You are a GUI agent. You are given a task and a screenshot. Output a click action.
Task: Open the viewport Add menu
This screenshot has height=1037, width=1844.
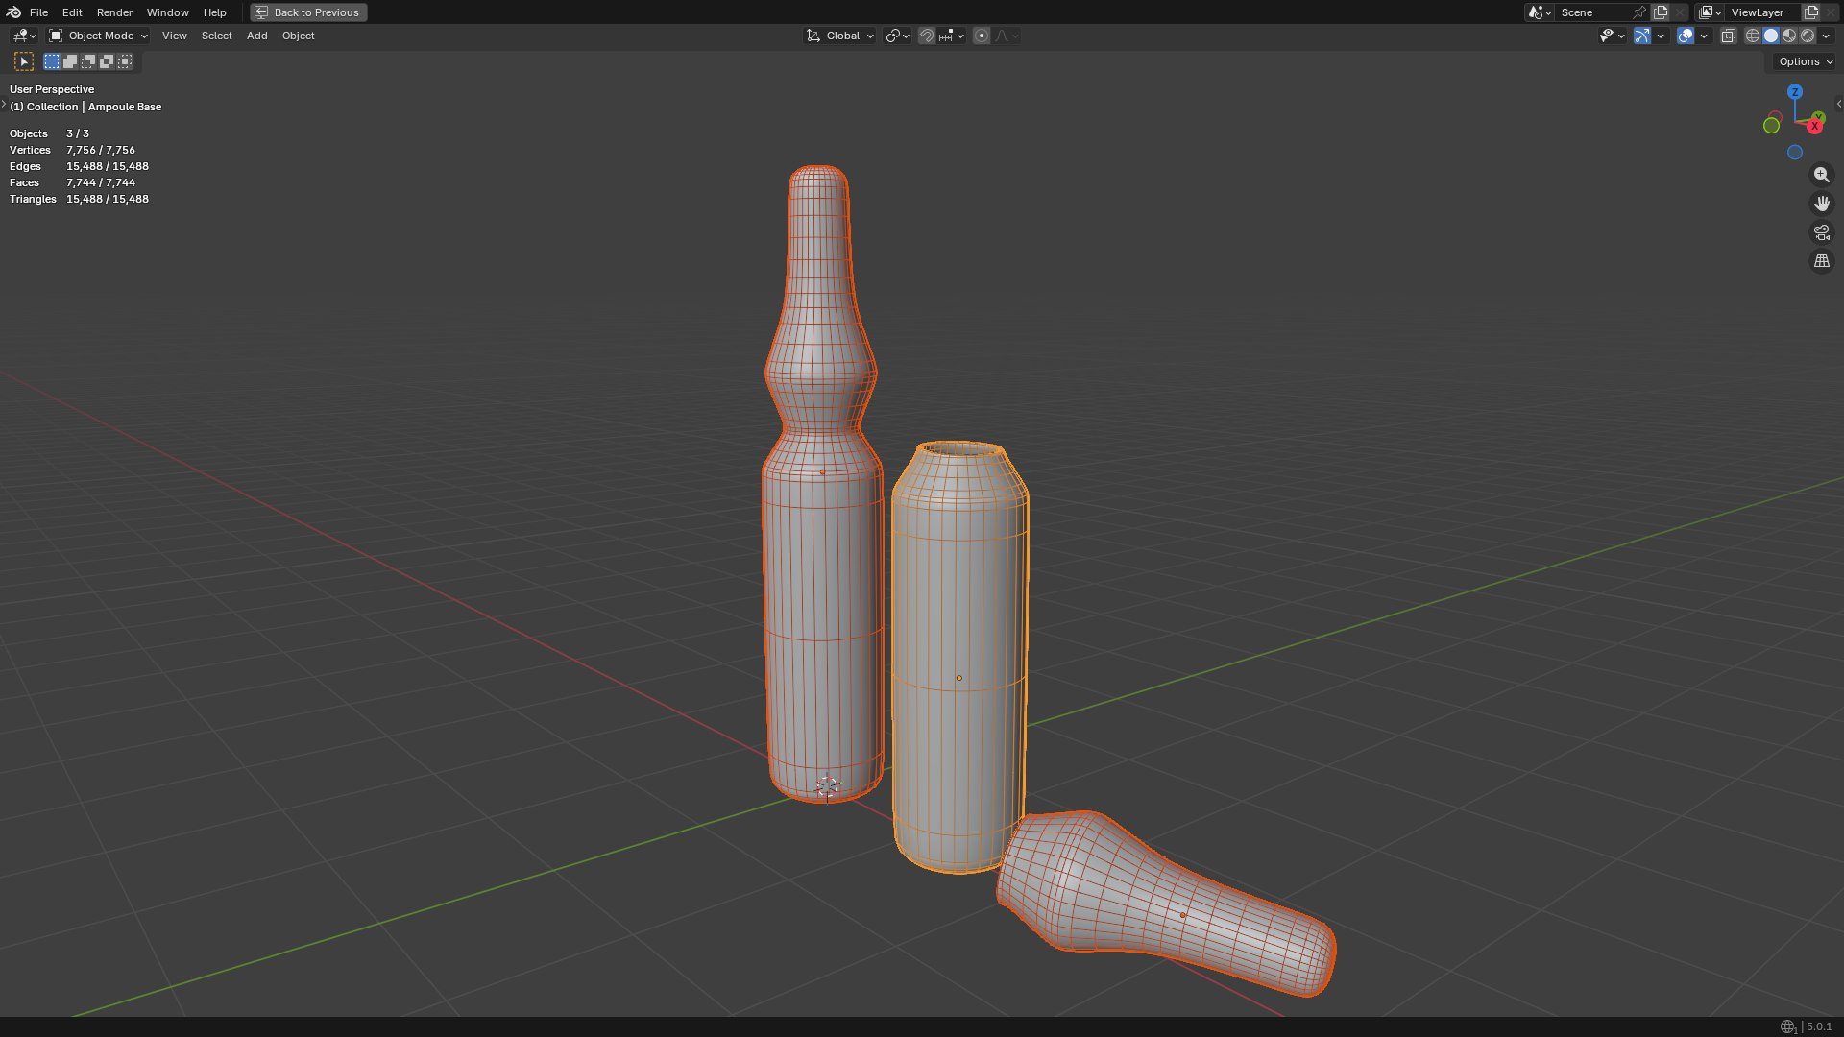point(256,36)
